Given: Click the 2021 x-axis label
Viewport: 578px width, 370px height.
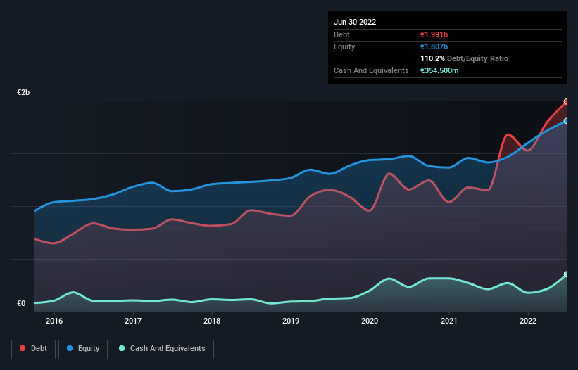Looking at the screenshot, I should point(449,321).
